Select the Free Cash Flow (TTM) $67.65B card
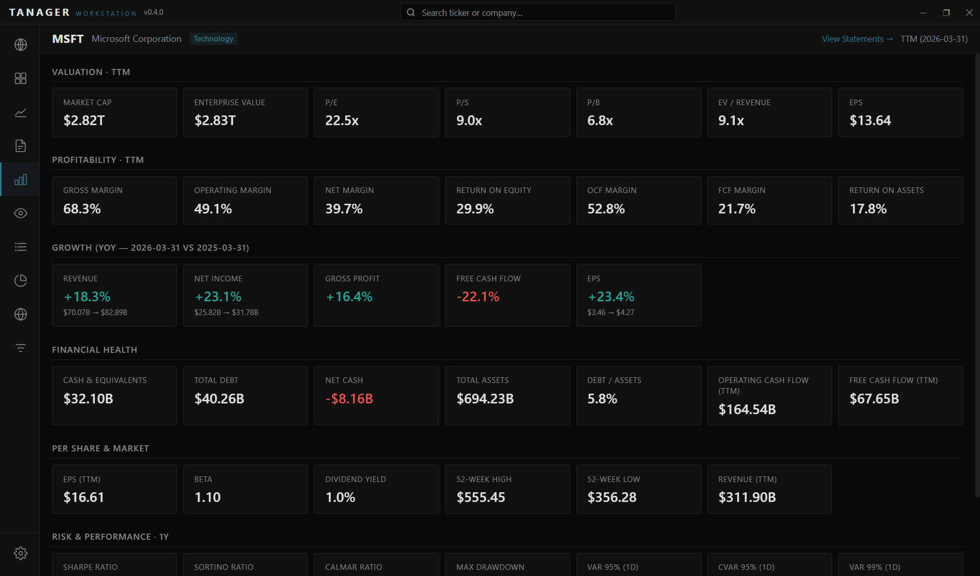The width and height of the screenshot is (980, 576). [900, 396]
